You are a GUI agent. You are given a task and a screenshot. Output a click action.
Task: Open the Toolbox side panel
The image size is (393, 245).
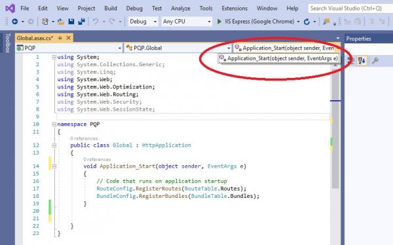click(x=7, y=43)
